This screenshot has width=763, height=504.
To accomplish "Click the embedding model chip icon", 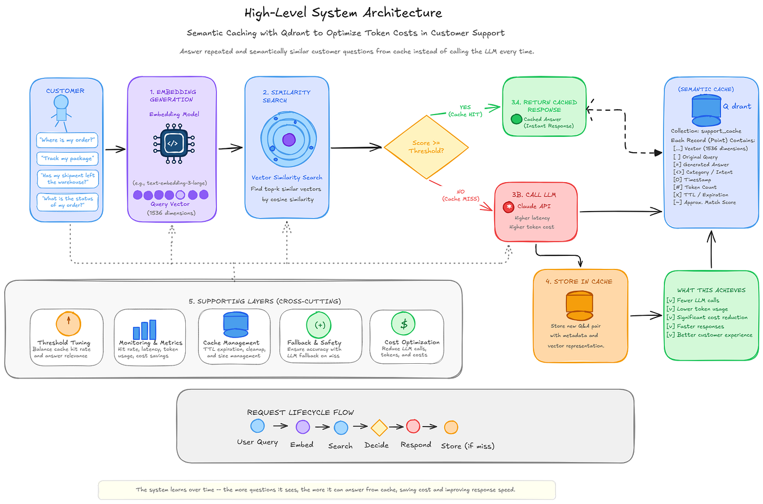I will 173,143.
